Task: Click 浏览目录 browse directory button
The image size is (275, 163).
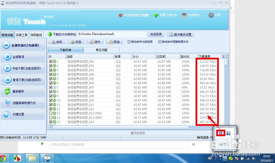Action: pos(156,34)
